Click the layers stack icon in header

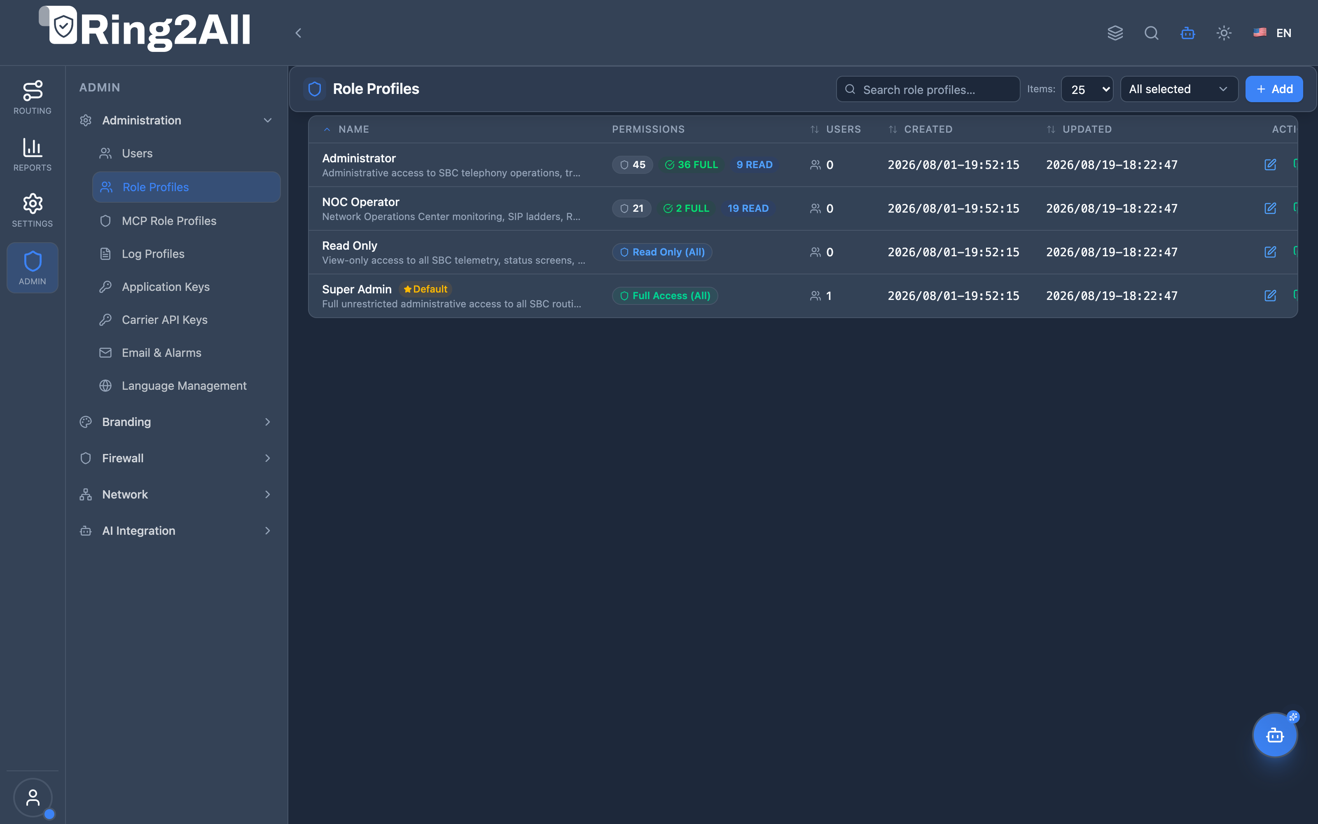click(x=1115, y=33)
